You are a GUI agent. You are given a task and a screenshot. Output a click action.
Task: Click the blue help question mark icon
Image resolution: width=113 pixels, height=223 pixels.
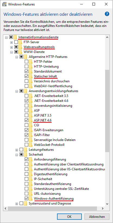[107, 14]
